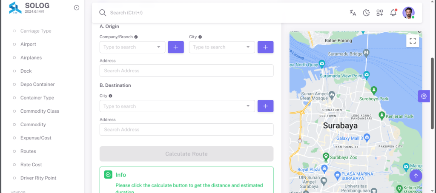Open the language translation icon

(353, 12)
